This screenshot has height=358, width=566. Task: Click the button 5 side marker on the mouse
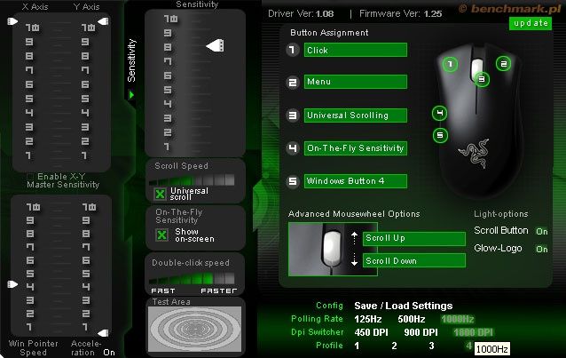[x=440, y=135]
